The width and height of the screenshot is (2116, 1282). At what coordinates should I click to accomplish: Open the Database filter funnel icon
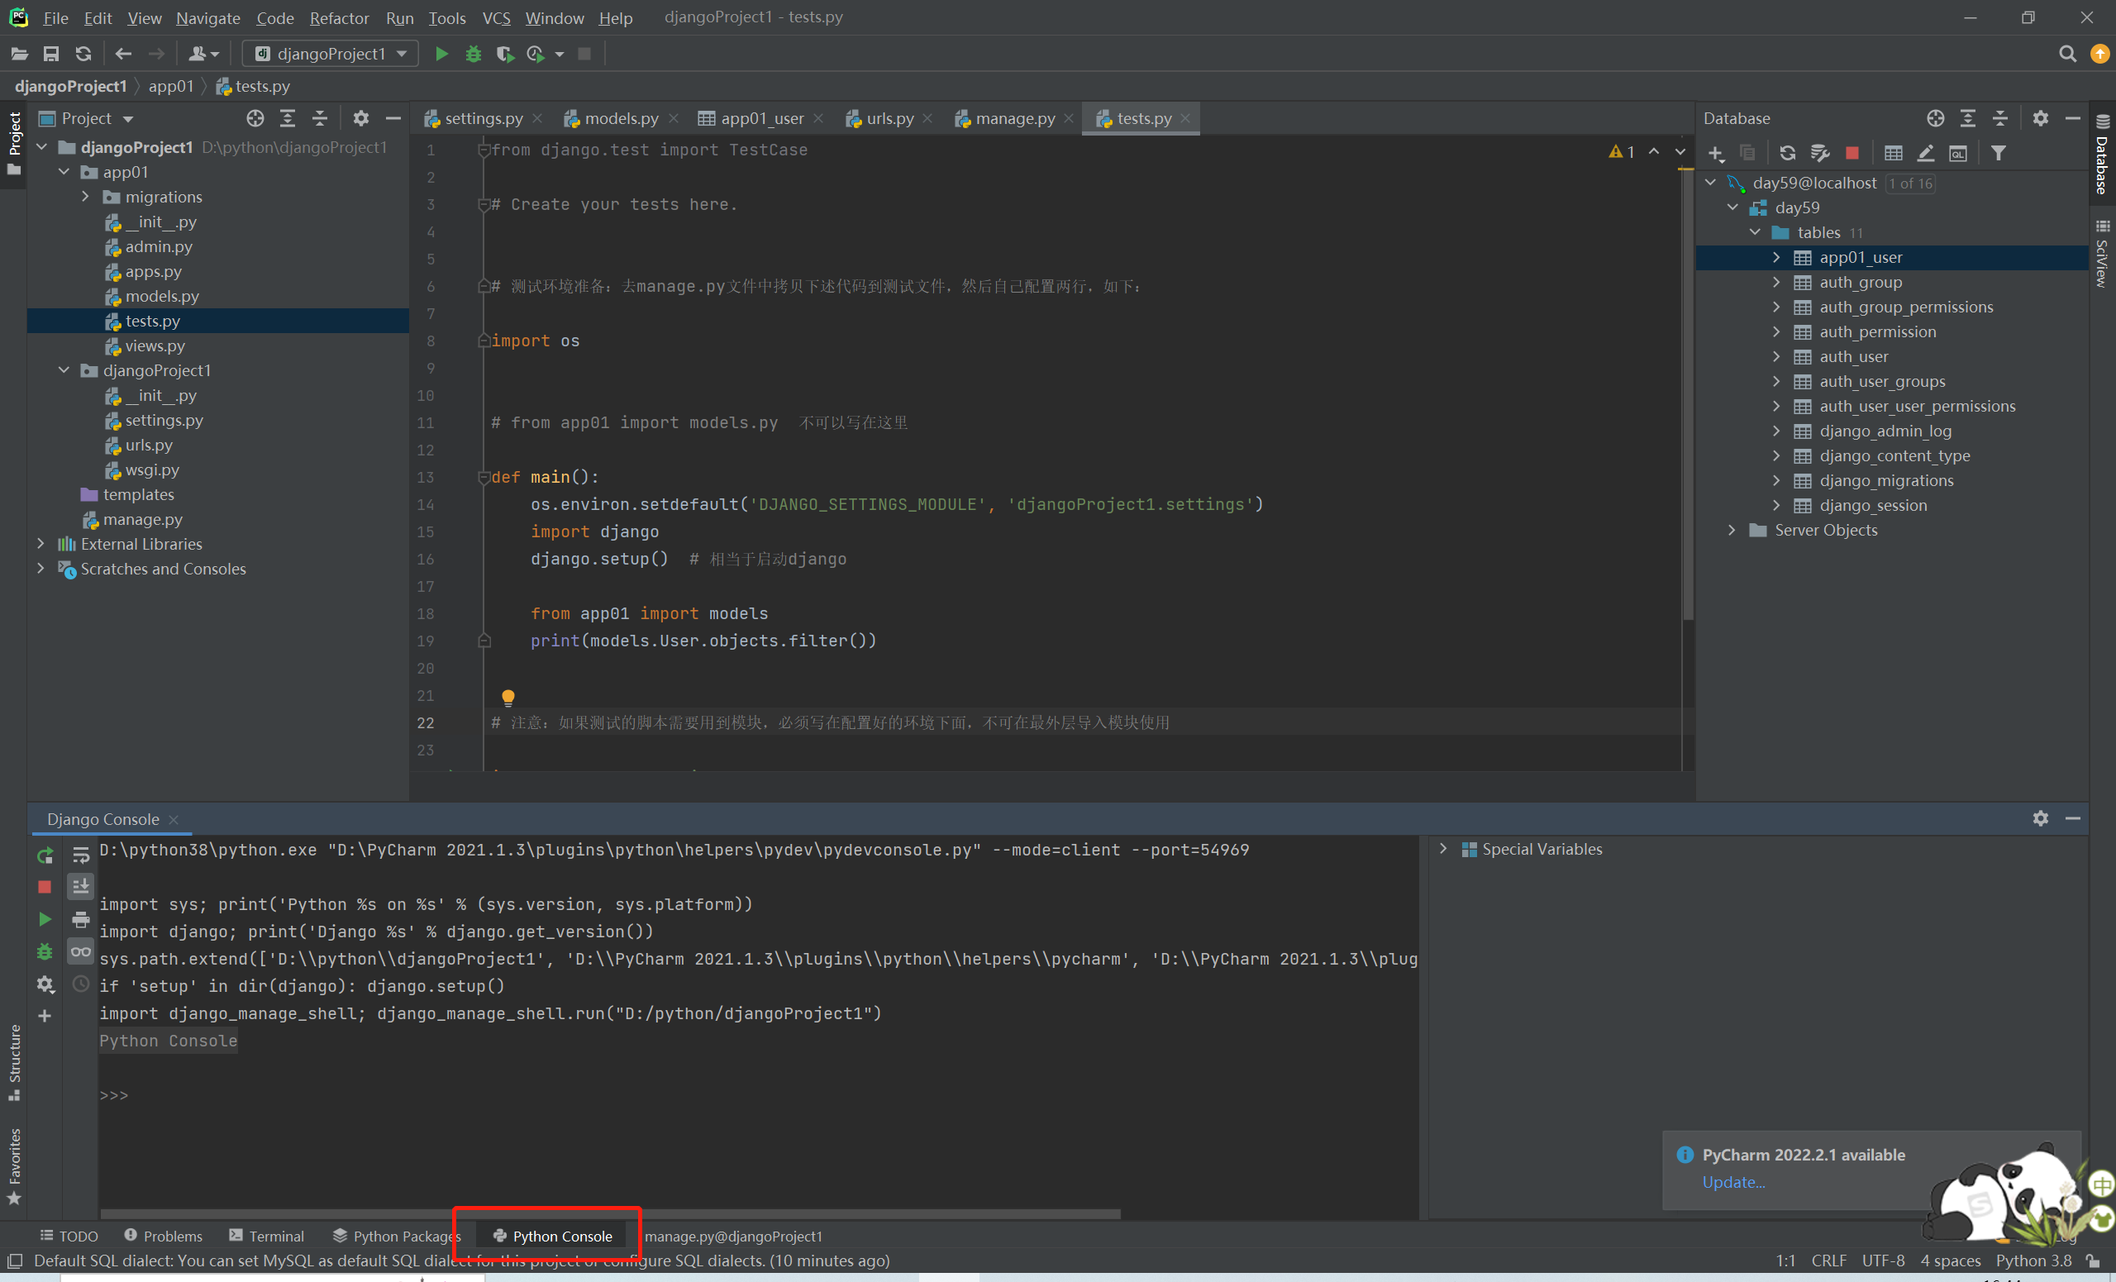(x=1999, y=153)
